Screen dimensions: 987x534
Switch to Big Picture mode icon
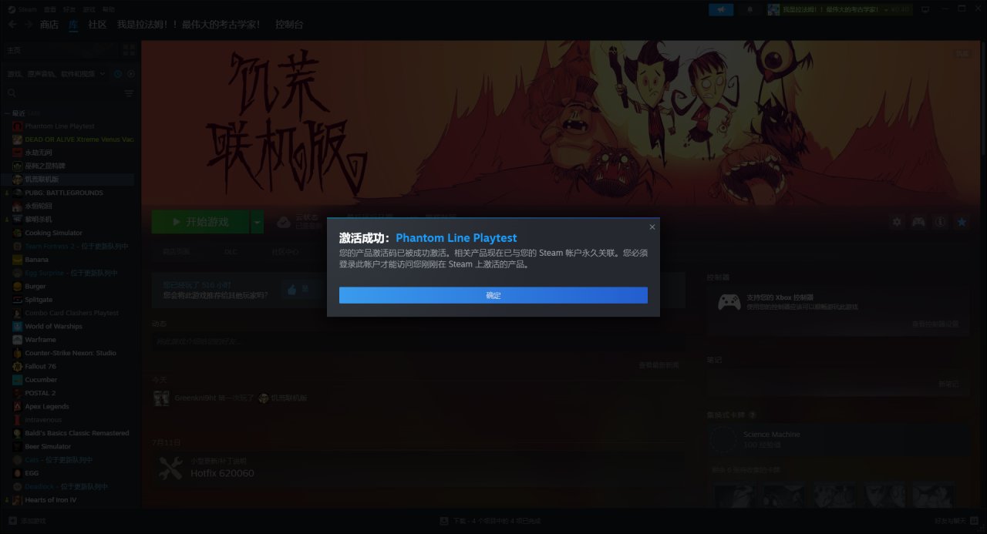(x=925, y=9)
